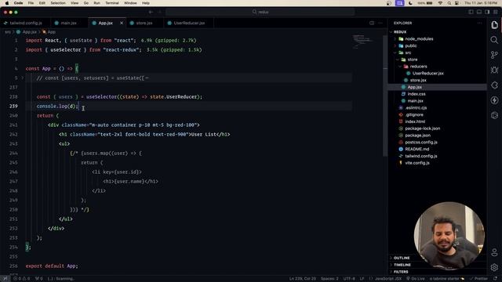
Task: Open Source Control view in activity bar
Action: (x=494, y=55)
